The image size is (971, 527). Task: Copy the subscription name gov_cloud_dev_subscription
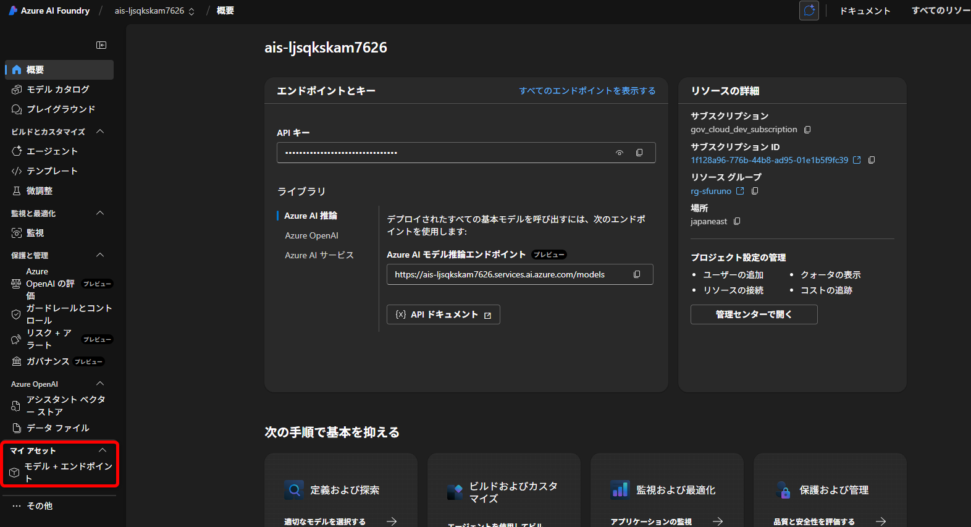click(x=807, y=130)
